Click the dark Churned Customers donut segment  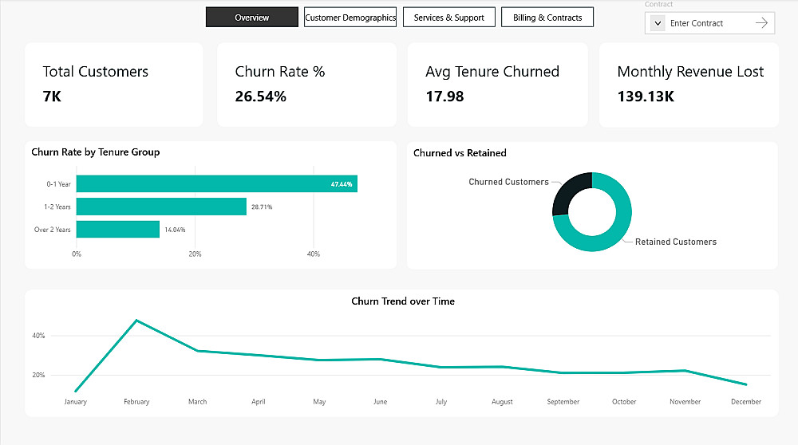[567, 190]
